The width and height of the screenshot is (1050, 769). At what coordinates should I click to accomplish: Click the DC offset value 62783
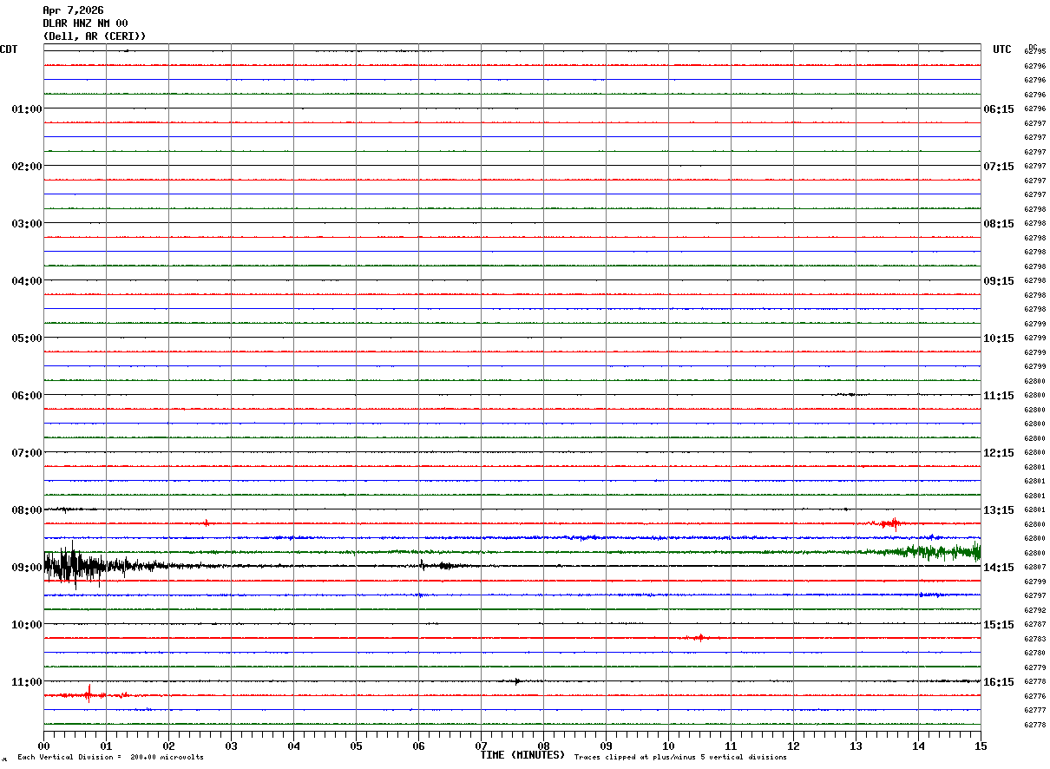click(1035, 639)
